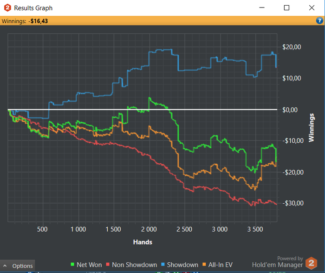The width and height of the screenshot is (325, 273).
Task: Click the Winnings -$16,43 total text
Action: 25,21
